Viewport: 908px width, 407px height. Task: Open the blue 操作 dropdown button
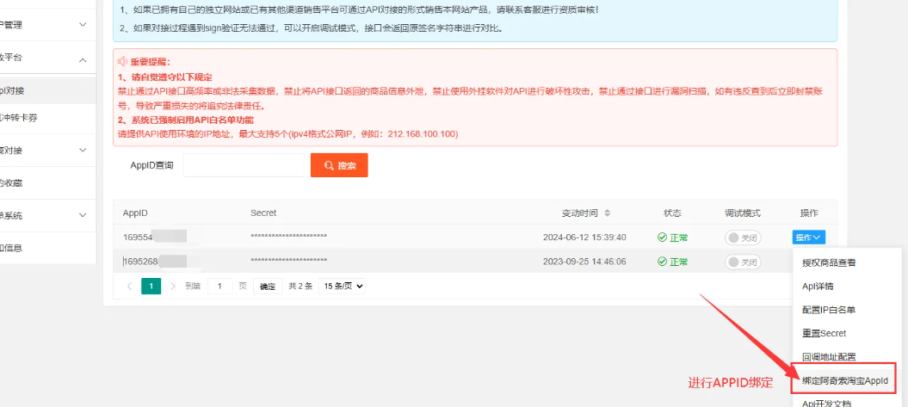click(808, 237)
